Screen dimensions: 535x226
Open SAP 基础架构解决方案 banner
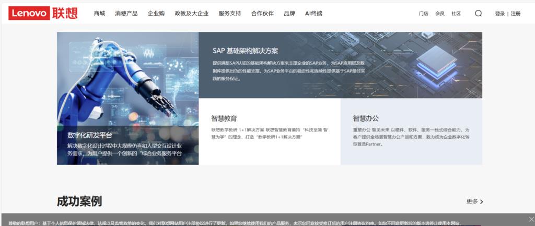(341, 65)
